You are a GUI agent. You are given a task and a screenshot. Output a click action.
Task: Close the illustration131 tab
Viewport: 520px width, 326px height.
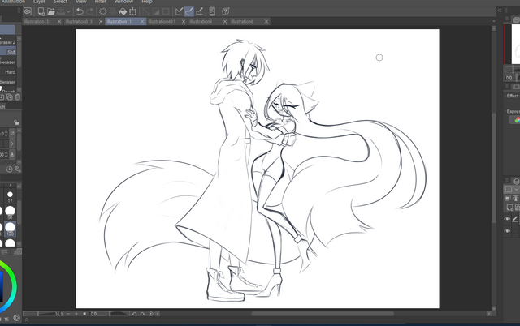click(x=59, y=22)
